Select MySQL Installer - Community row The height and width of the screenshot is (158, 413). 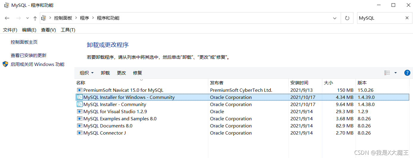click(243, 104)
